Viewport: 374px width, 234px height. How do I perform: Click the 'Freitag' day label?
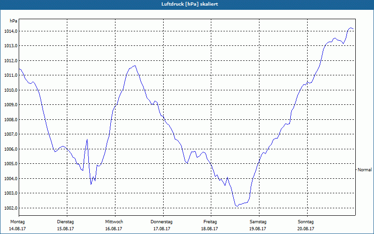pos(210,222)
